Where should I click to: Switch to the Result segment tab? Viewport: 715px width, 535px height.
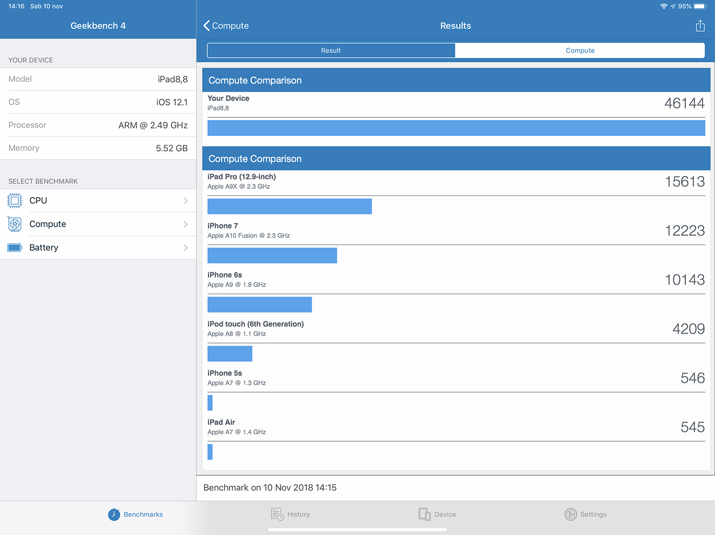331,50
